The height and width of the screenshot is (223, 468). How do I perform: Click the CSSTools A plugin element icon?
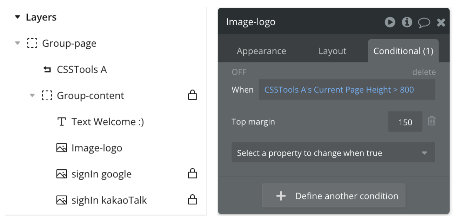[47, 70]
